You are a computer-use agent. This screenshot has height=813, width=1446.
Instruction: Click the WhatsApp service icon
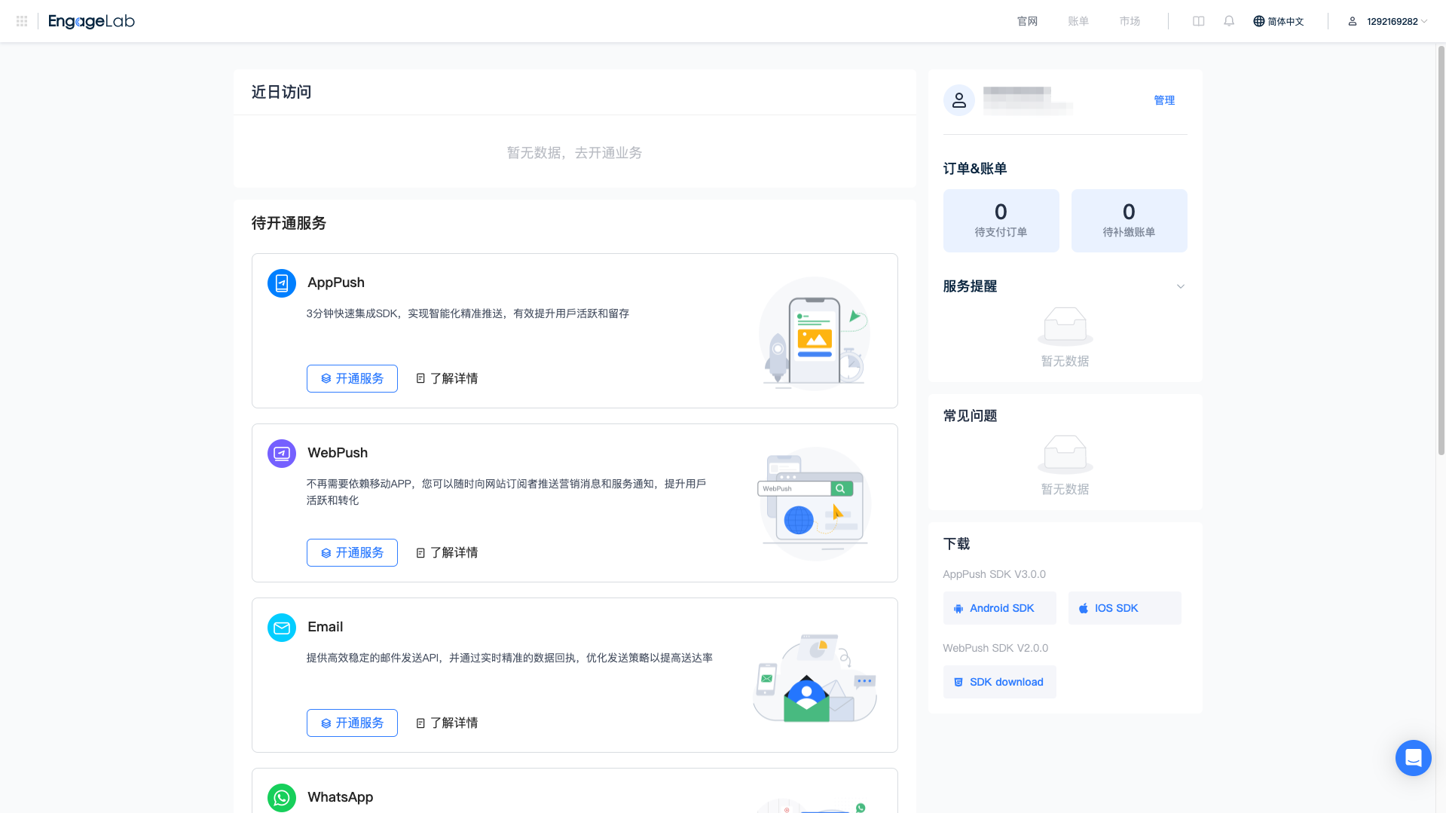click(x=282, y=798)
